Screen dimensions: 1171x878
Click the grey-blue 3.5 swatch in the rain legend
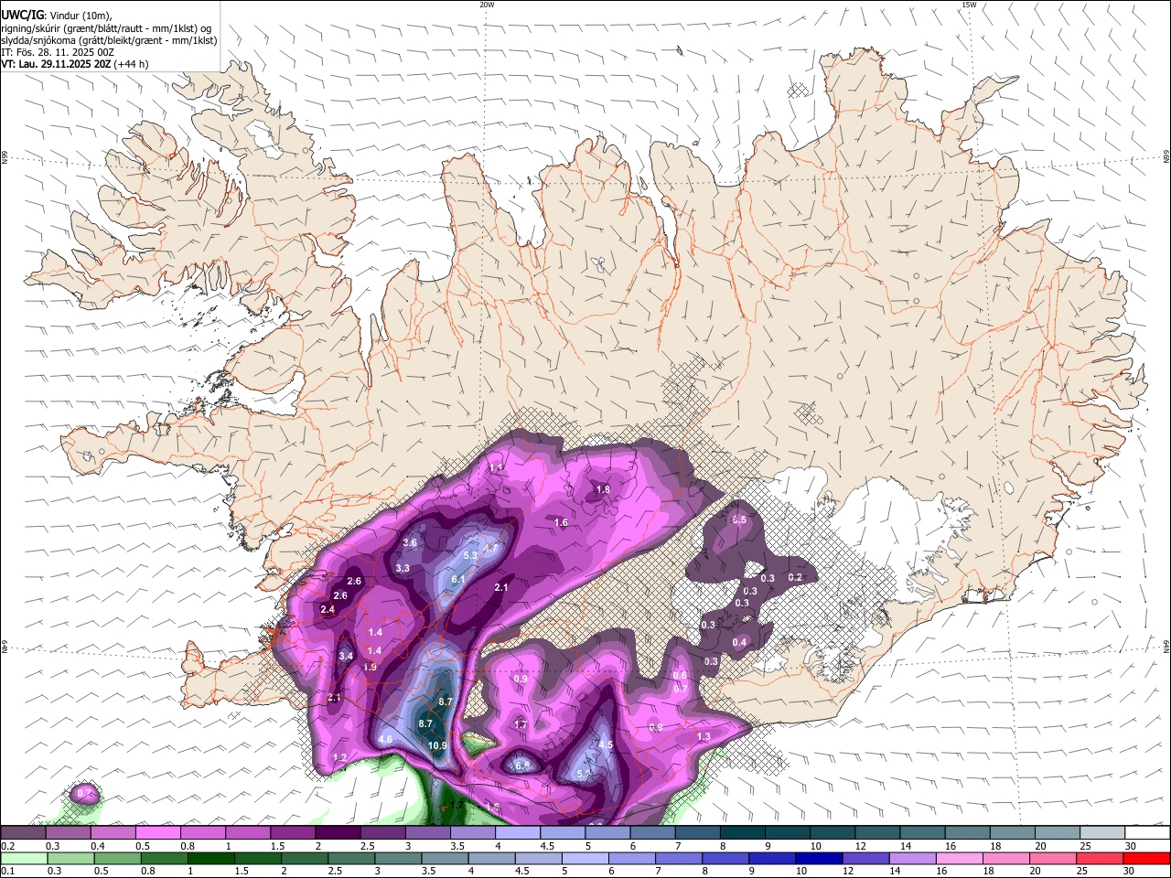[445, 858]
